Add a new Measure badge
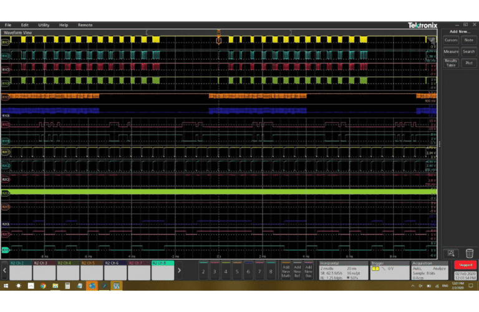 451,52
